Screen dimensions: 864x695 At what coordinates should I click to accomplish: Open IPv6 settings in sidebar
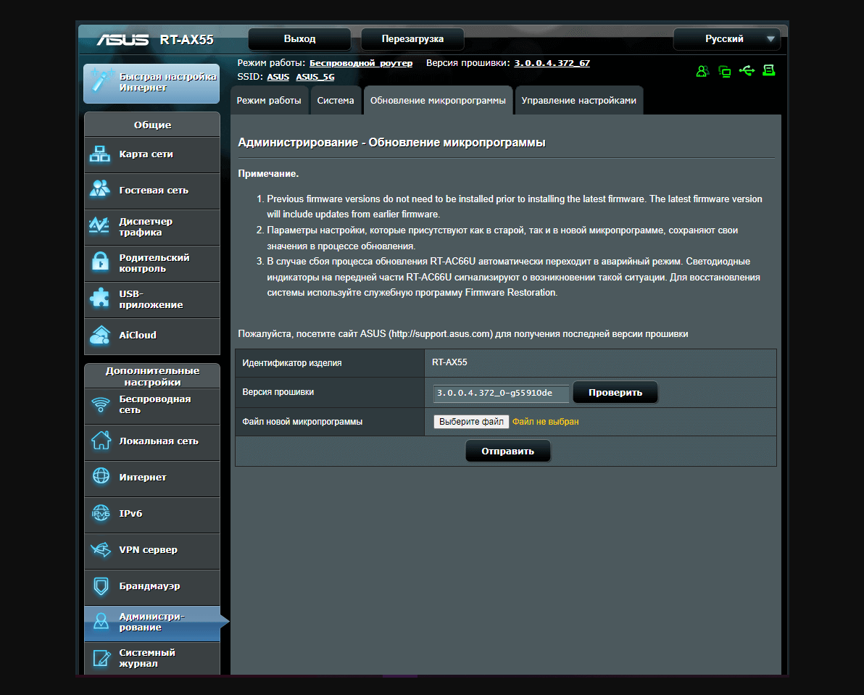click(152, 514)
